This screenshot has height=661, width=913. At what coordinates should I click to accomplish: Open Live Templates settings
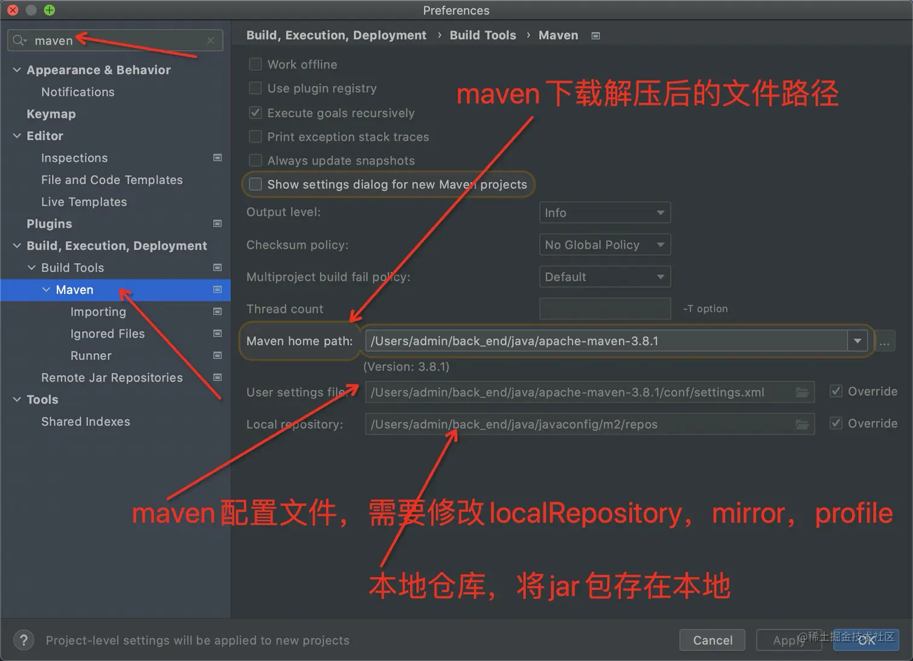tap(84, 202)
